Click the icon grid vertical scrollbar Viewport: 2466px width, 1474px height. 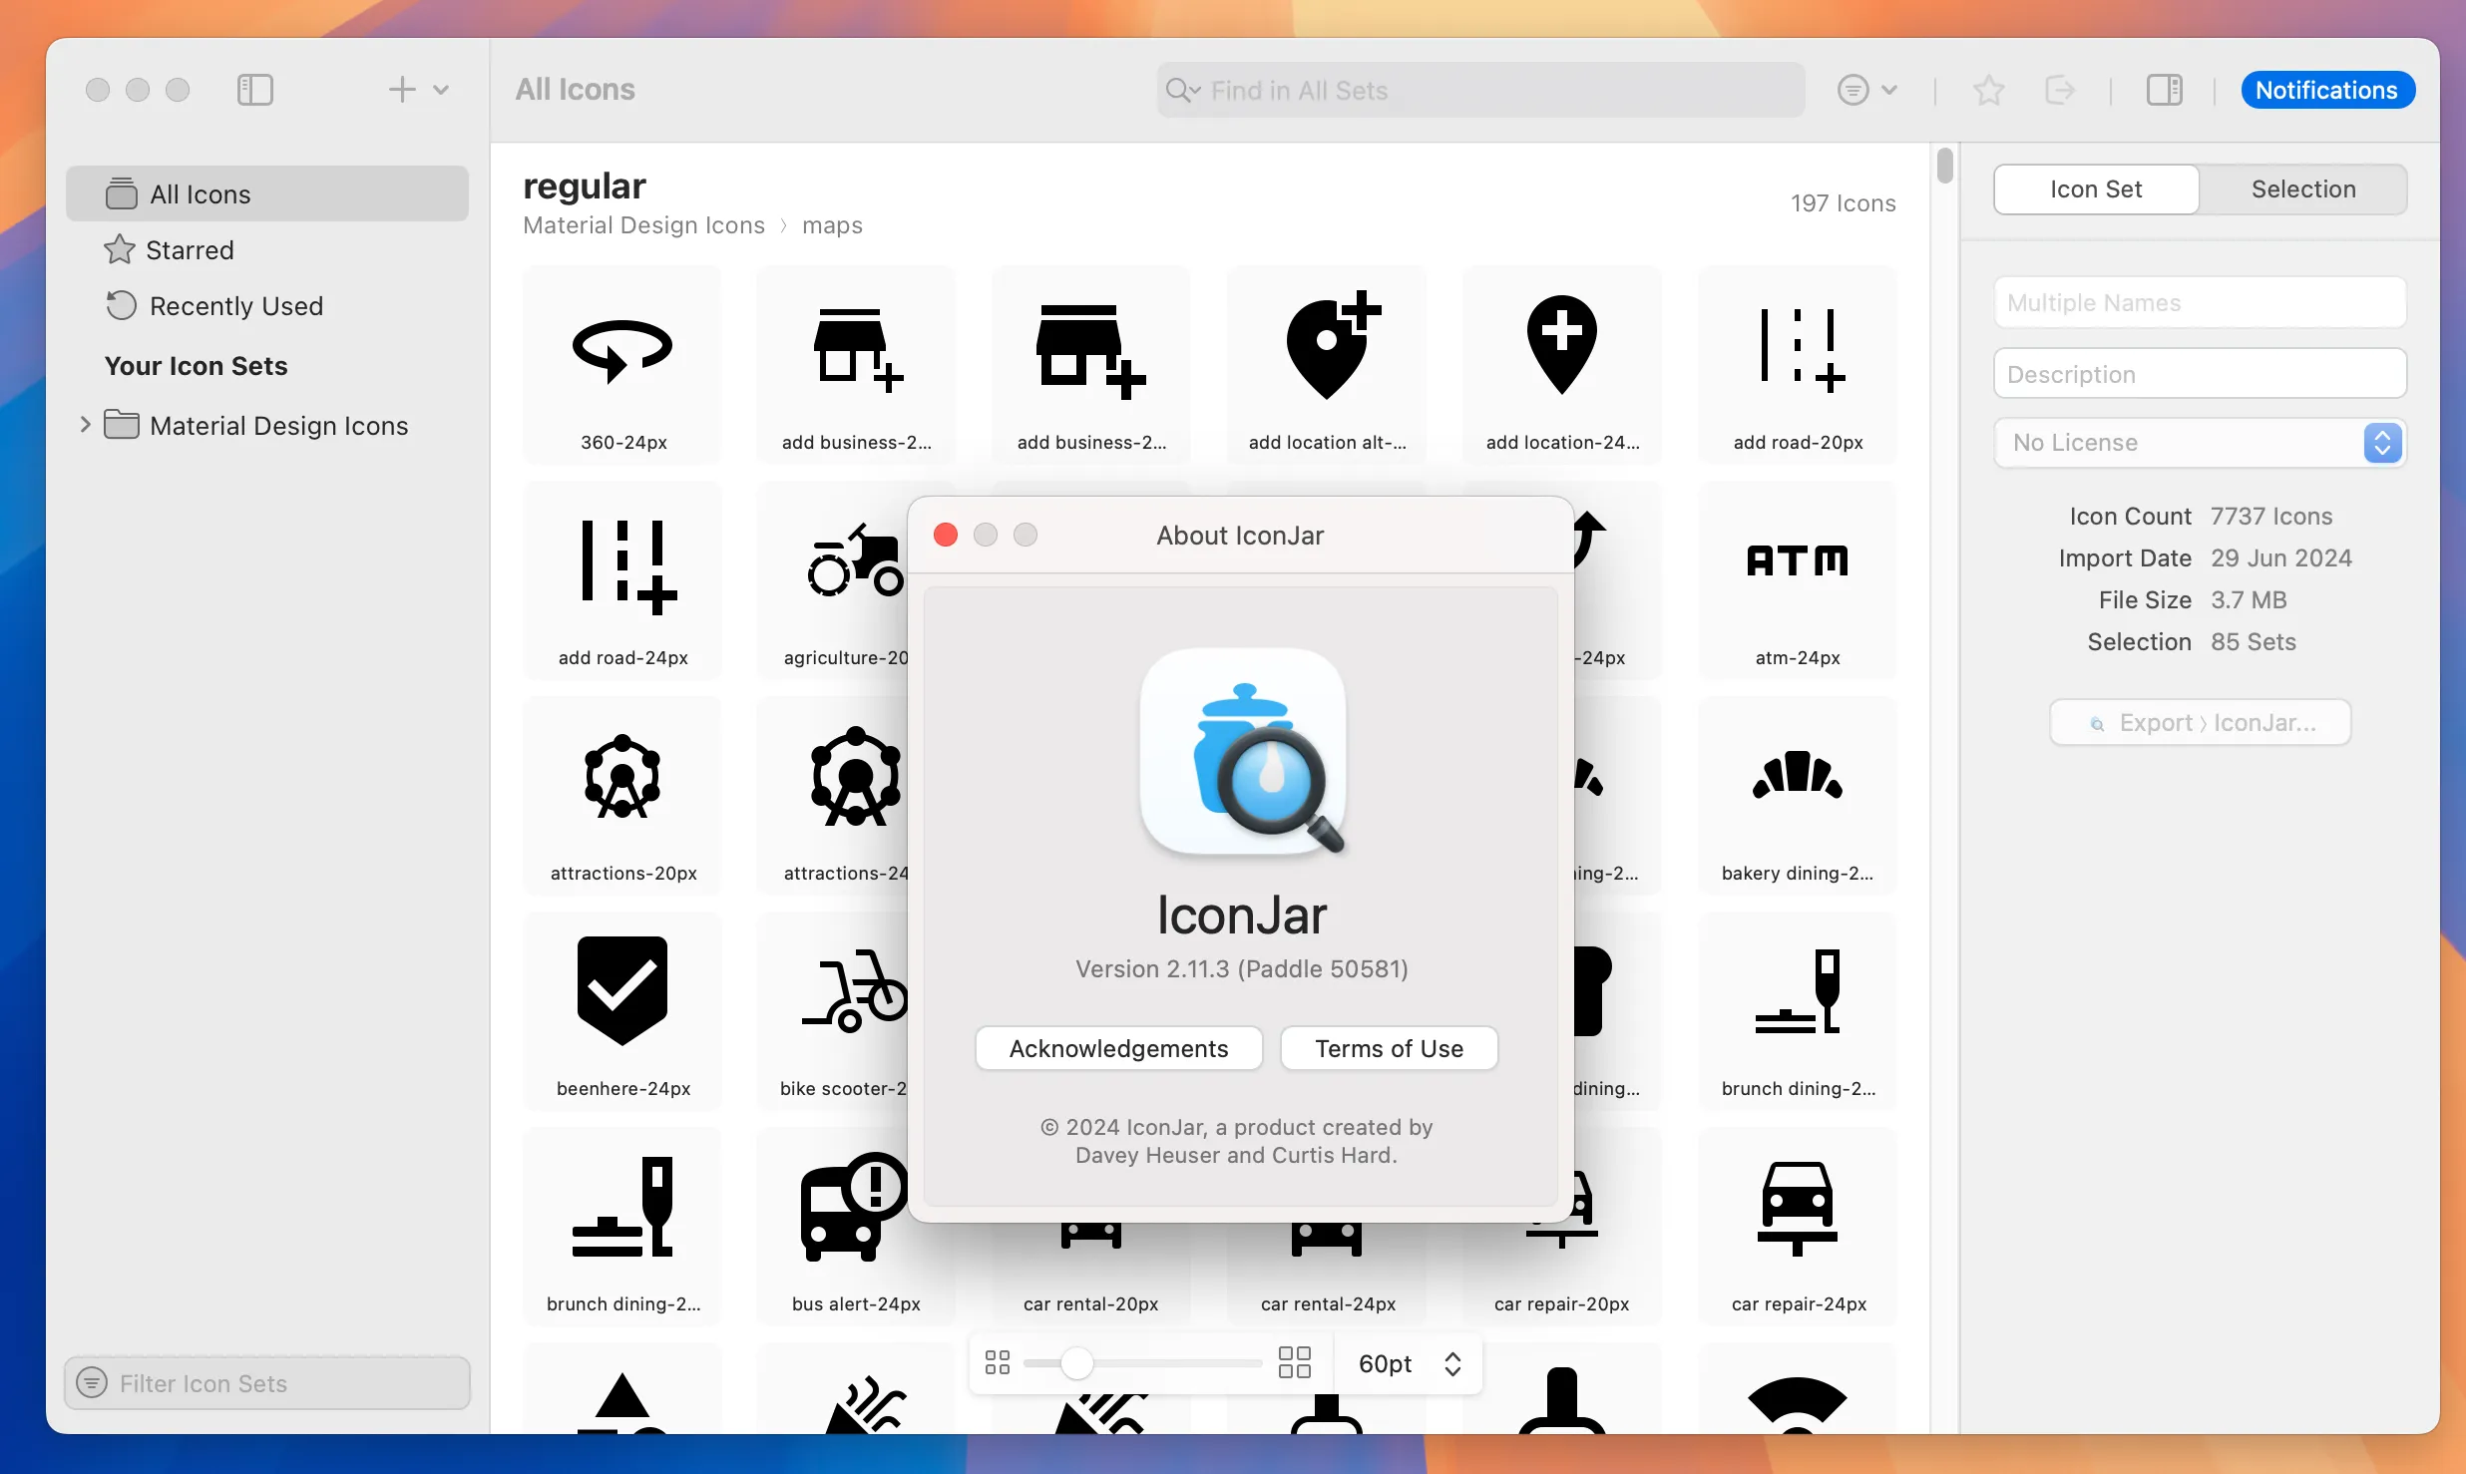pos(1944,166)
